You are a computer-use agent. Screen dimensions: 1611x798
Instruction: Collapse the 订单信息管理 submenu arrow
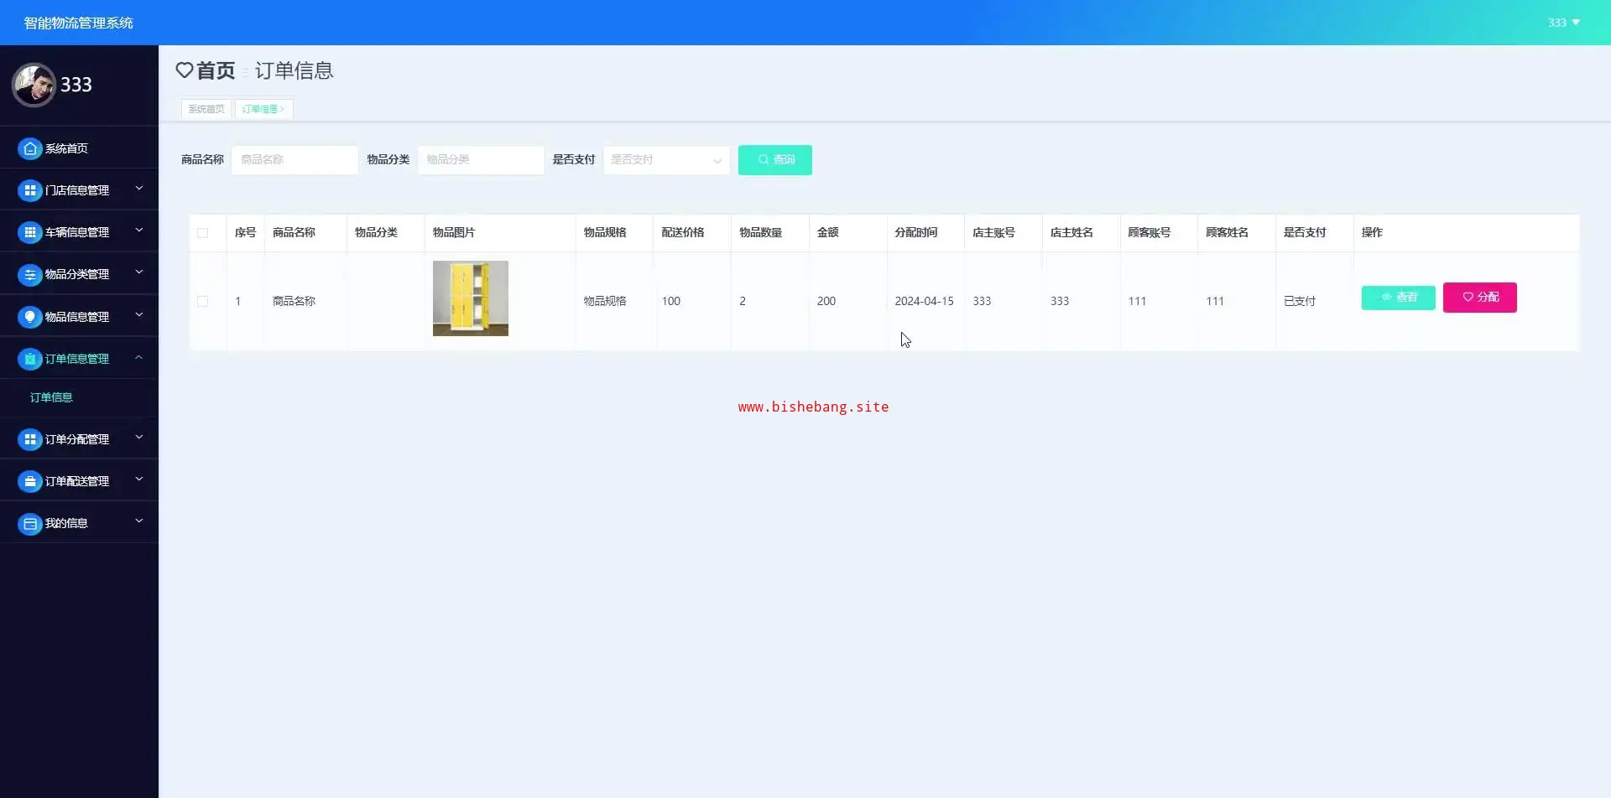click(x=139, y=357)
